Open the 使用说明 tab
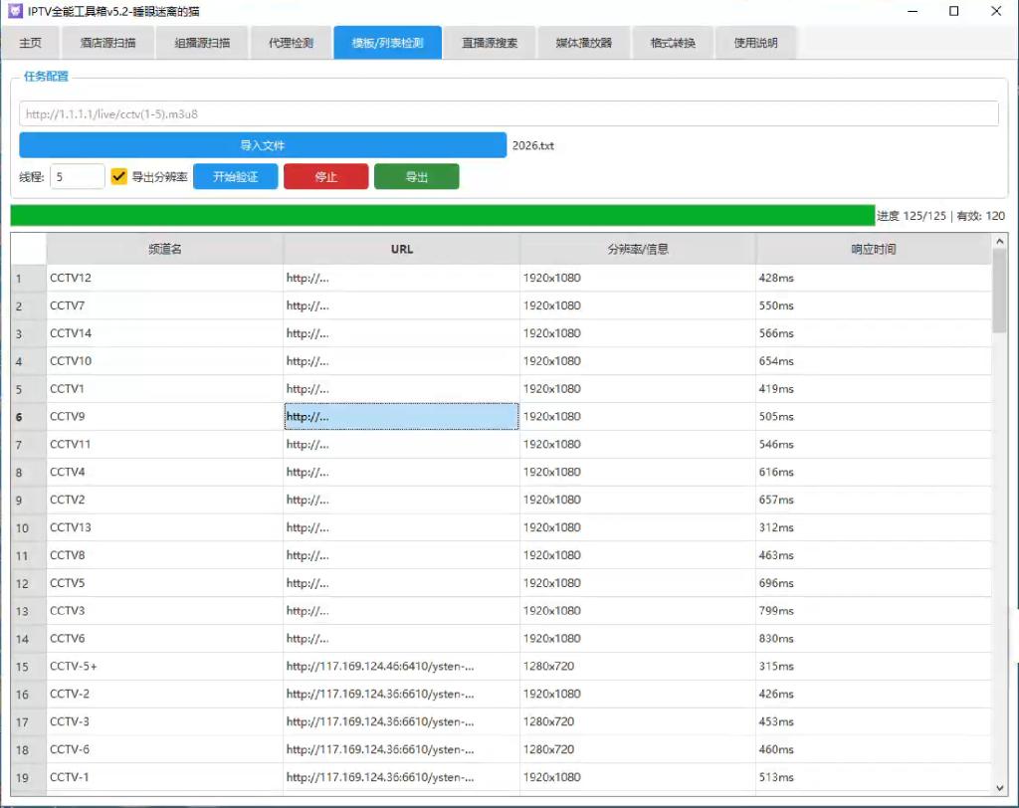The width and height of the screenshot is (1019, 808). (755, 43)
